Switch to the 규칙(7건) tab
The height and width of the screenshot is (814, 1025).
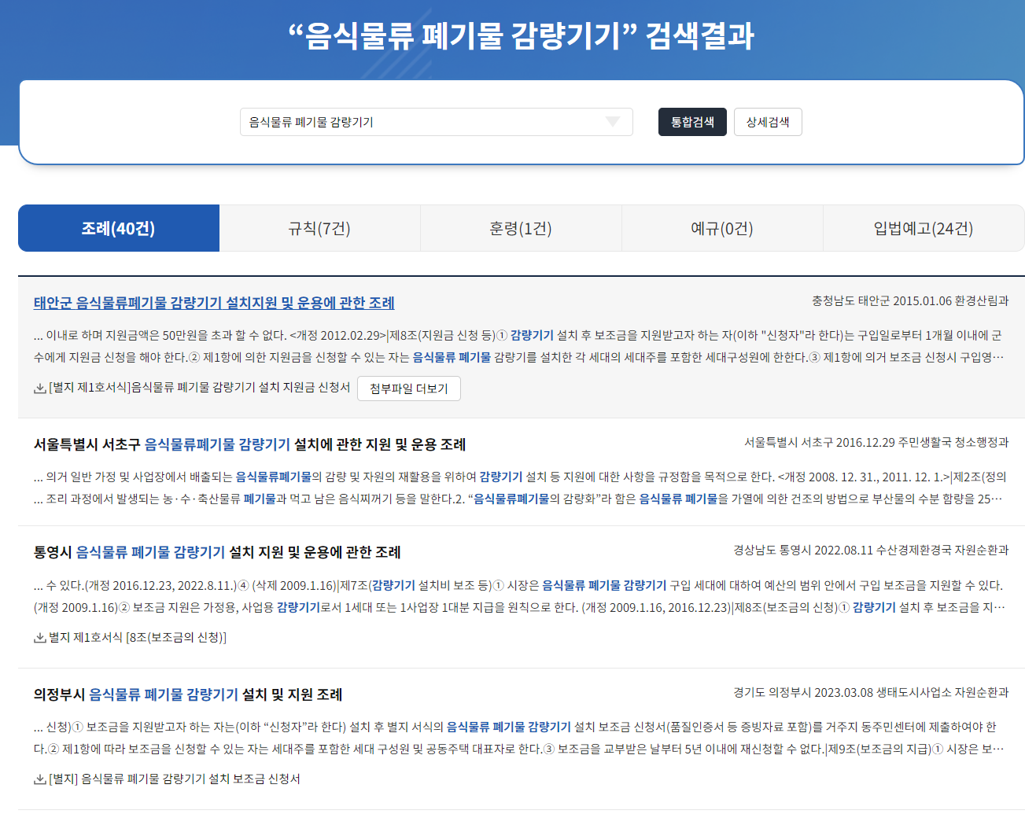[319, 228]
